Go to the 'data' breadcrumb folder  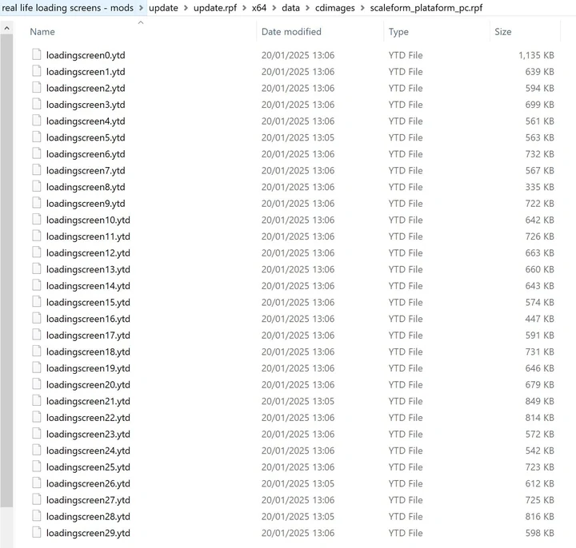point(290,8)
